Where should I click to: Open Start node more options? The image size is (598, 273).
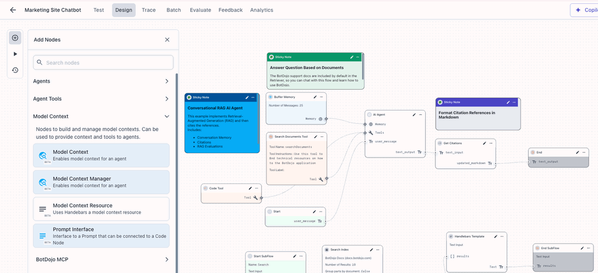pyautogui.click(x=321, y=211)
